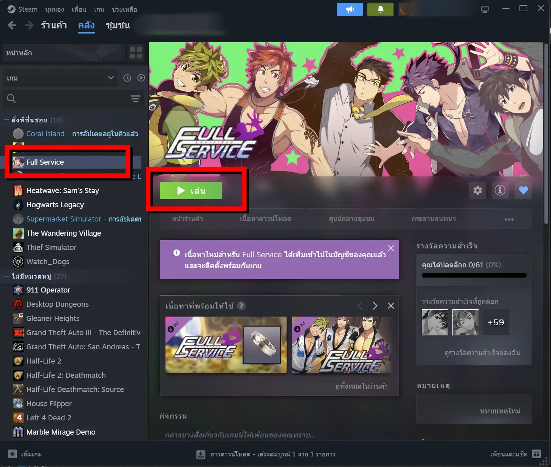Collapse the สิ่งที่ชื่นชอบ favorites category
Viewport: 551px width, 467px height.
(6, 120)
